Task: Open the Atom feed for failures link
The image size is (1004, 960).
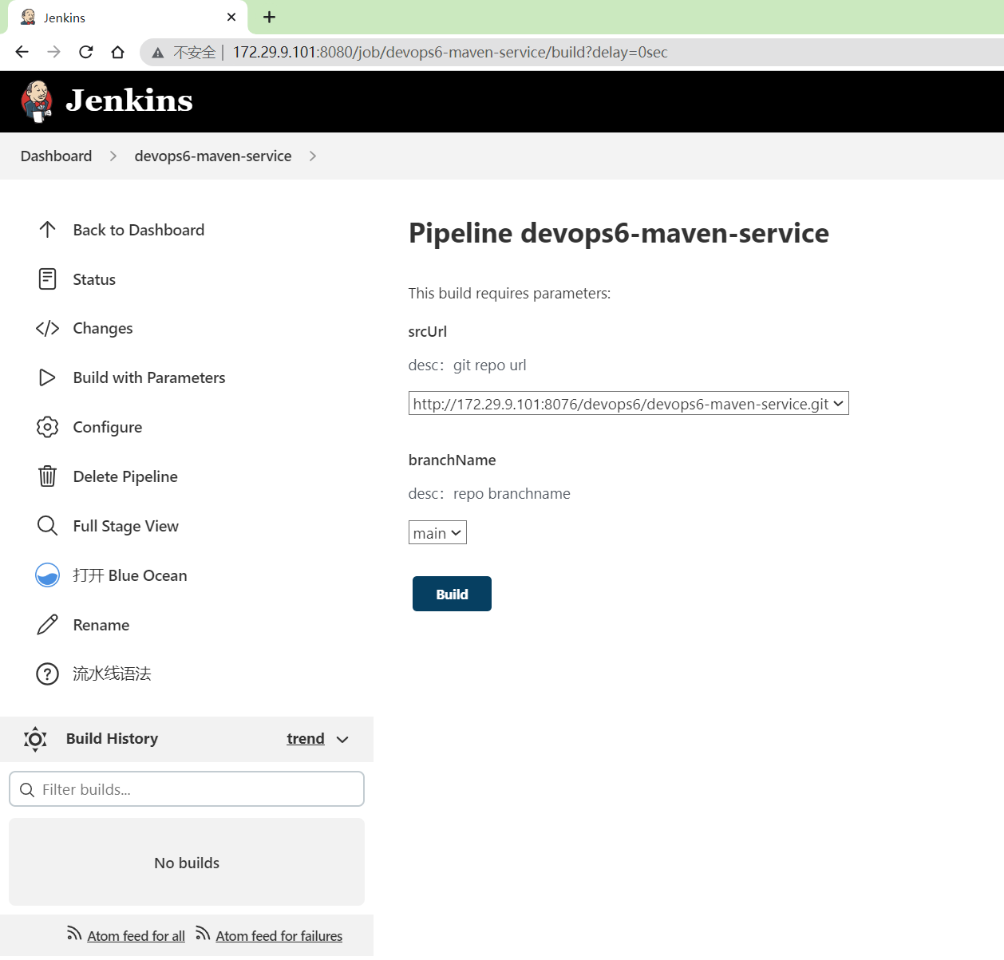Action: tap(279, 936)
